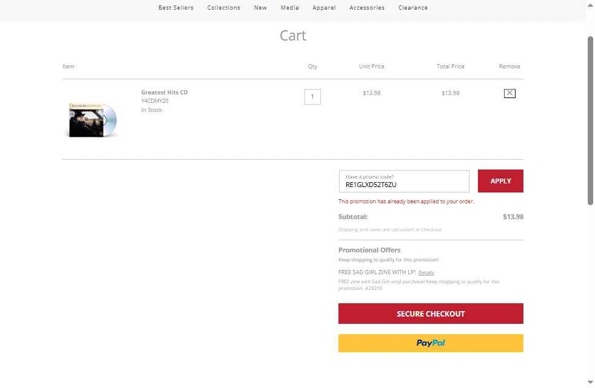Click the Qty column header
The width and height of the screenshot is (595, 388).
tap(312, 66)
